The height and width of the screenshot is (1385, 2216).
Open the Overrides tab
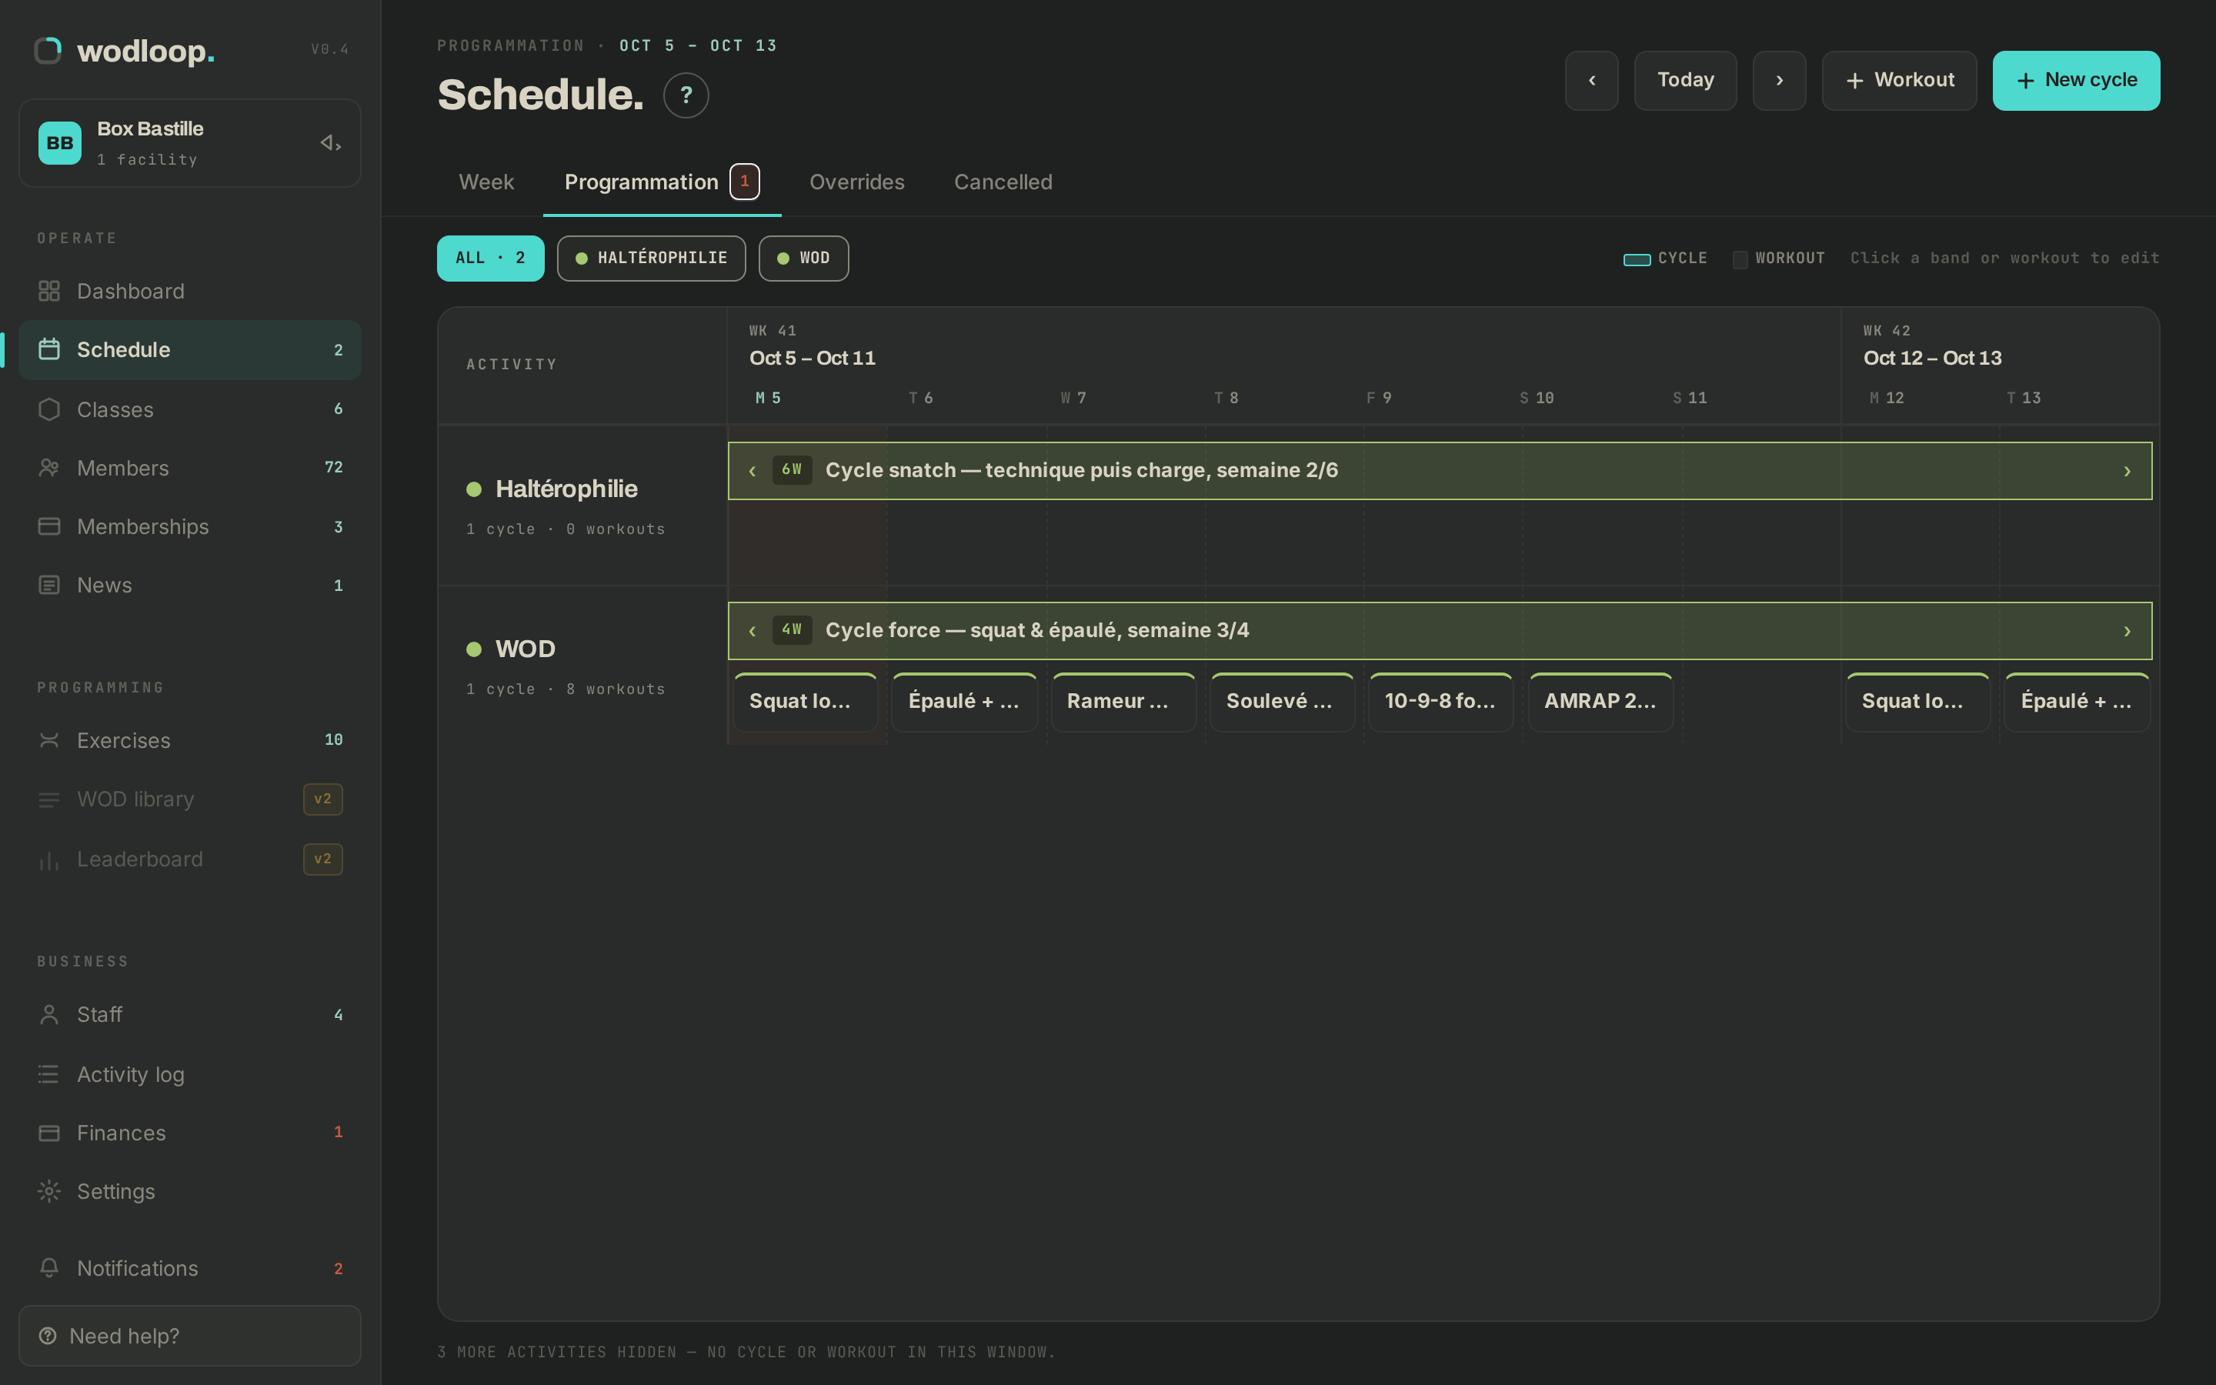pyautogui.click(x=857, y=182)
